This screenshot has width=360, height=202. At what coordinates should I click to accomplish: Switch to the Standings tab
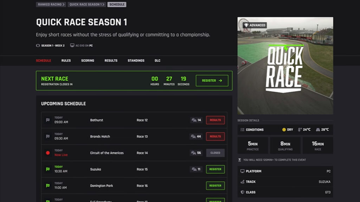click(x=136, y=61)
